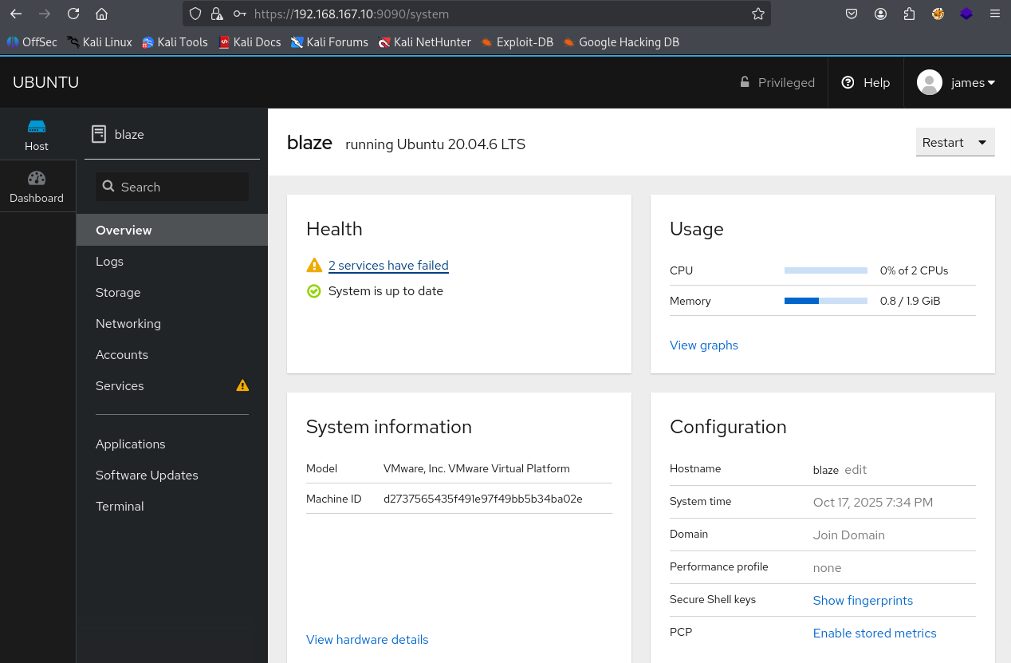Go to the Networking page
1011x663 pixels.
[x=128, y=324]
